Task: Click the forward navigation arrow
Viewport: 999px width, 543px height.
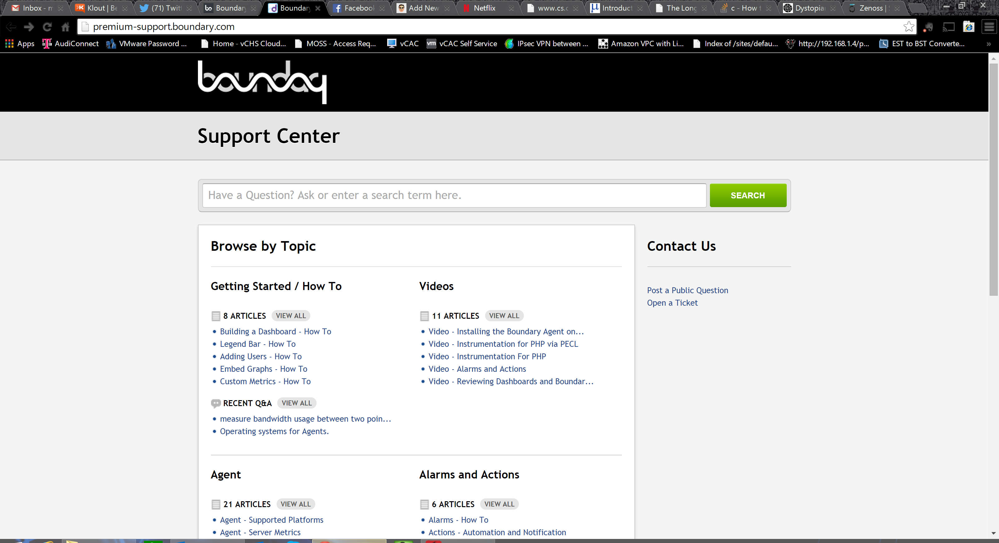Action: point(29,27)
